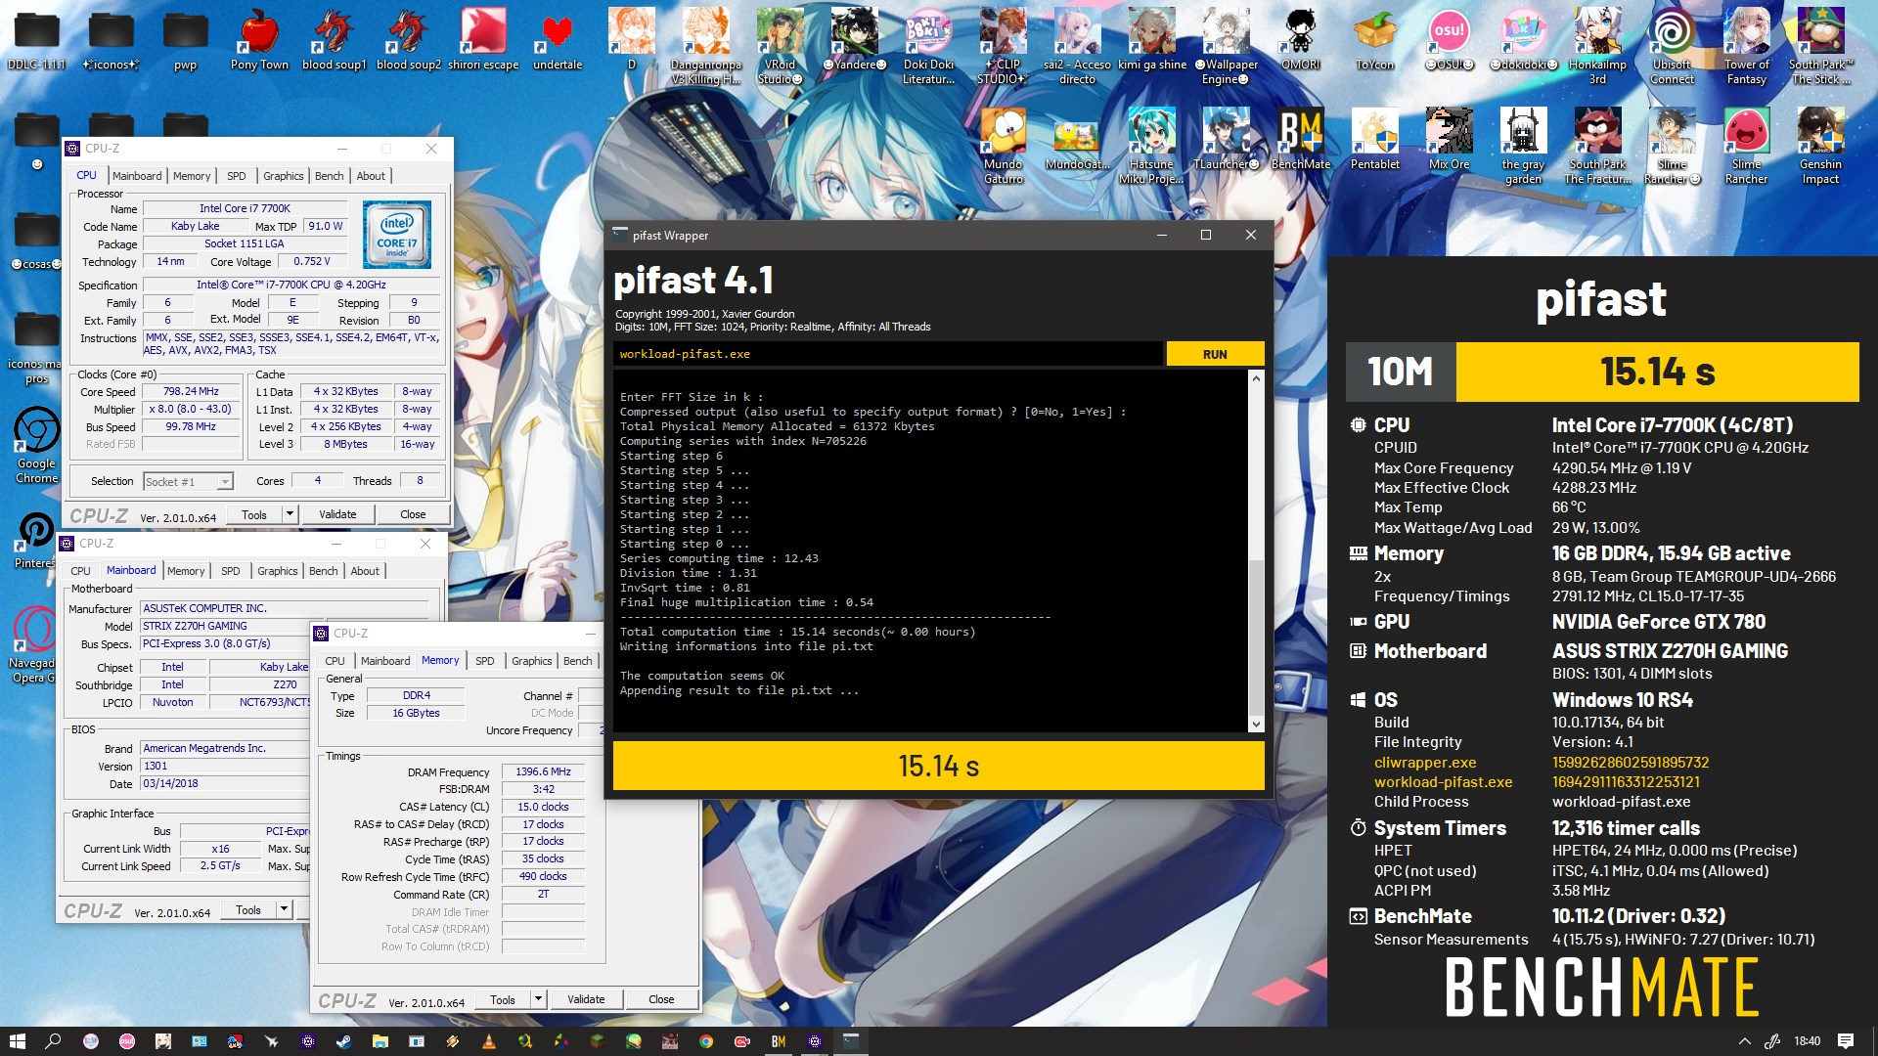Open Bench tab in Mainboard CPU-Z window
Screen dimensions: 1878x1056
(x=323, y=571)
